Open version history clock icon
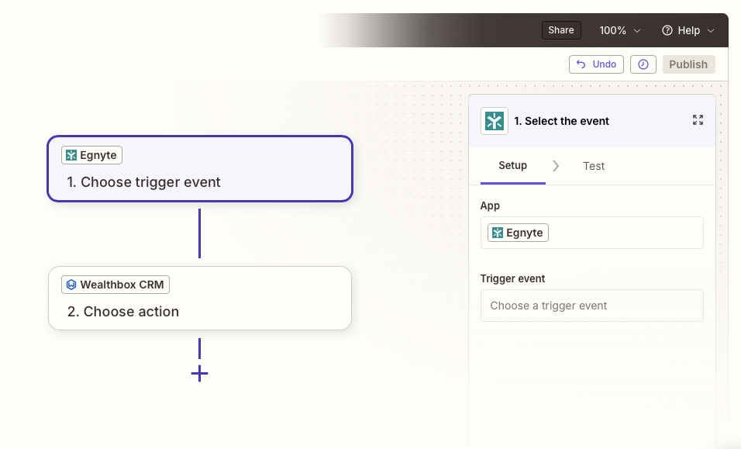This screenshot has height=449, width=741. tap(643, 64)
